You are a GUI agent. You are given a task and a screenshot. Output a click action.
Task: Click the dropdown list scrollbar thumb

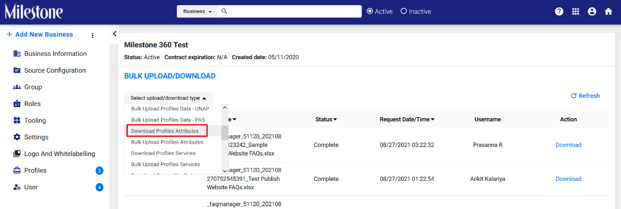pos(225,133)
